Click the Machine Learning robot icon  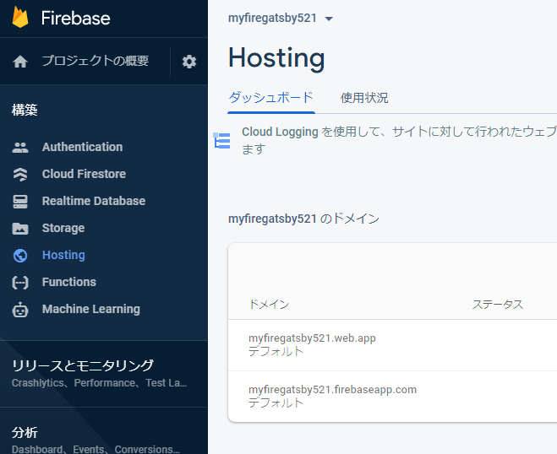point(20,310)
